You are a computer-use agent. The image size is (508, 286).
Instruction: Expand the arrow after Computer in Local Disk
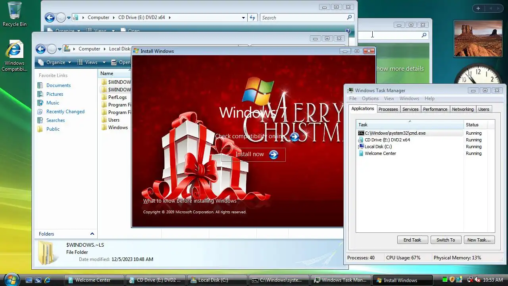pyautogui.click(x=105, y=49)
